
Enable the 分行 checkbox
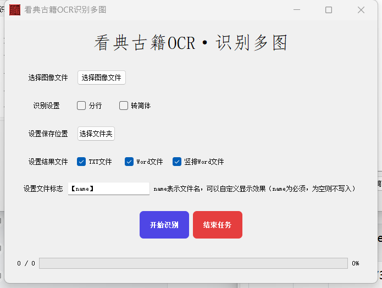coord(81,106)
